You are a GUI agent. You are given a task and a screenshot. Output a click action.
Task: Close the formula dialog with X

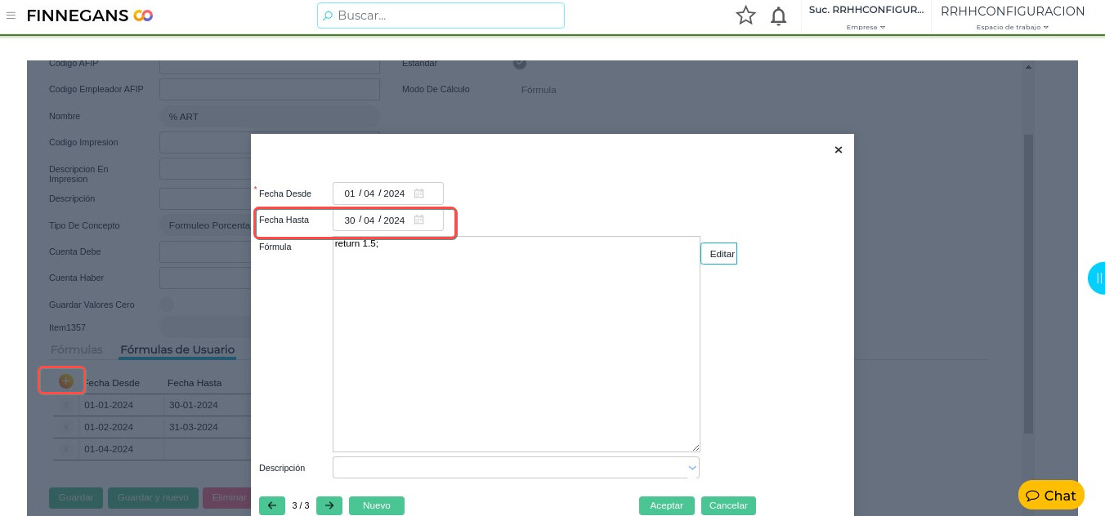pyautogui.click(x=838, y=149)
